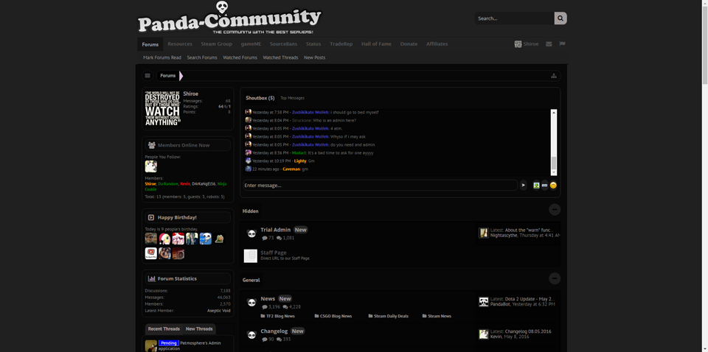Click the Forum Statistics bar chart icon
The width and height of the screenshot is (708, 352).
152,278
